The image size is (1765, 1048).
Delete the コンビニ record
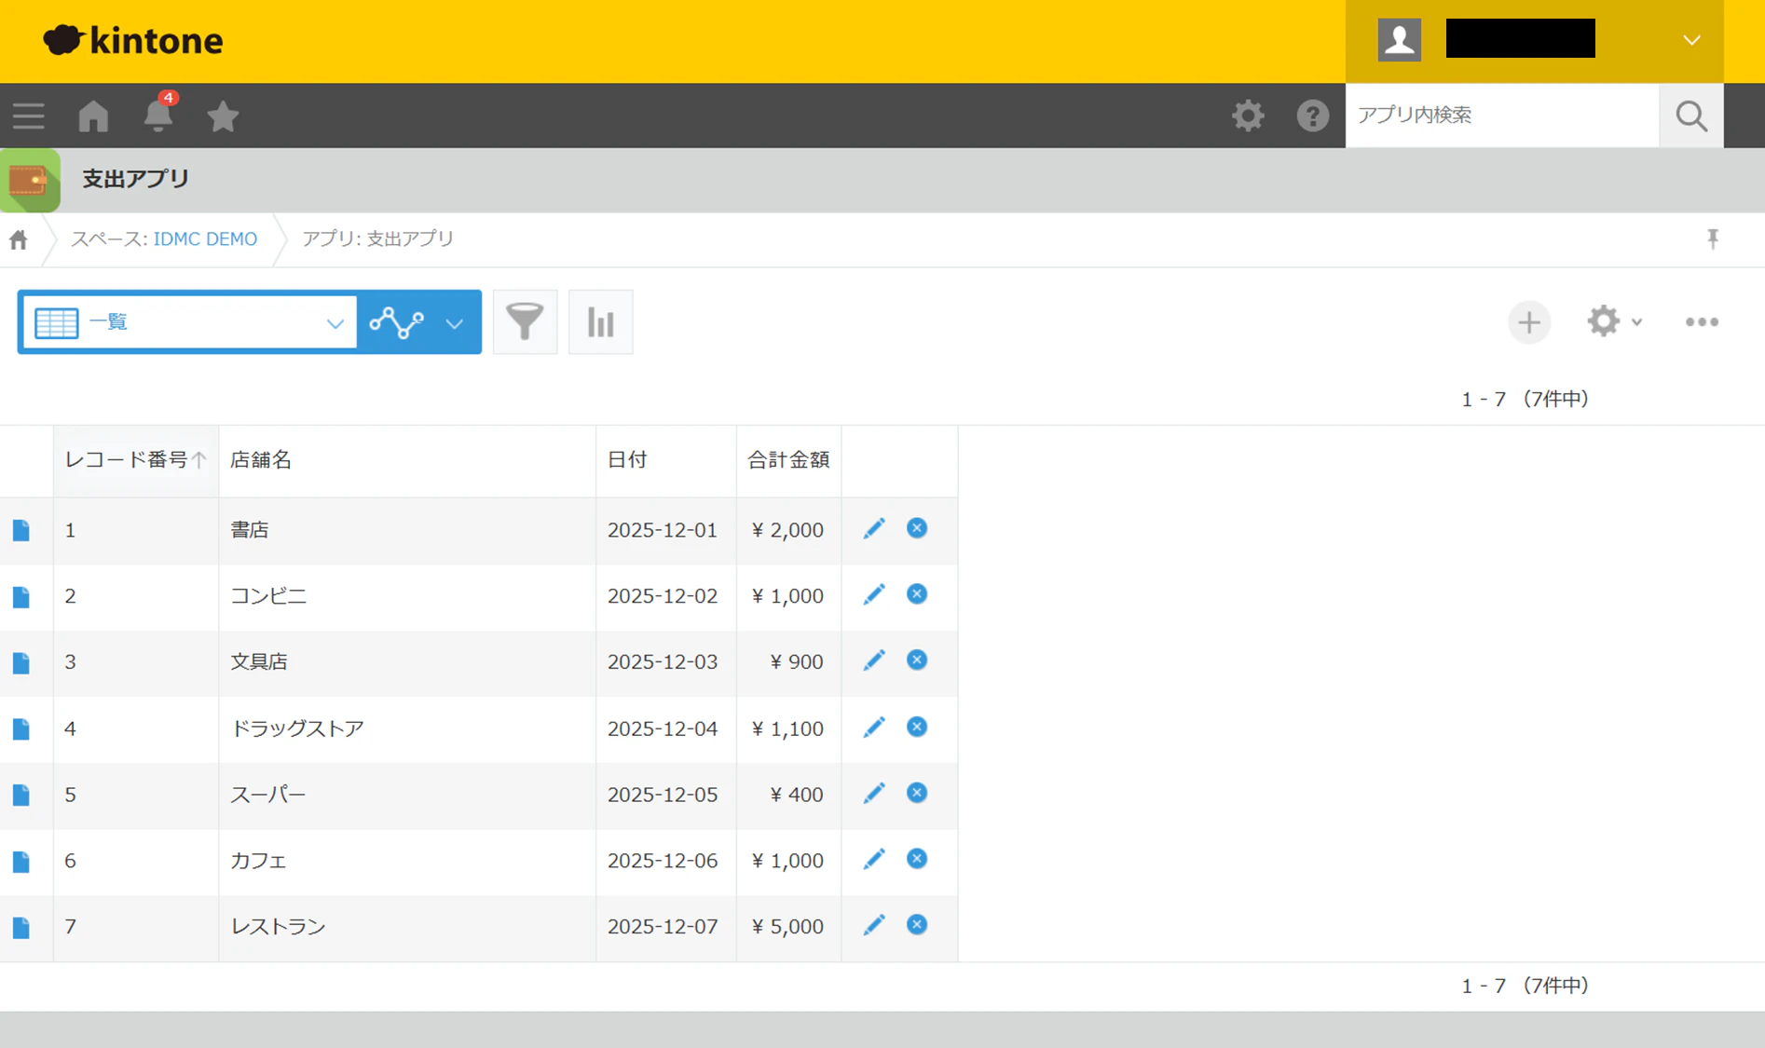(x=917, y=594)
